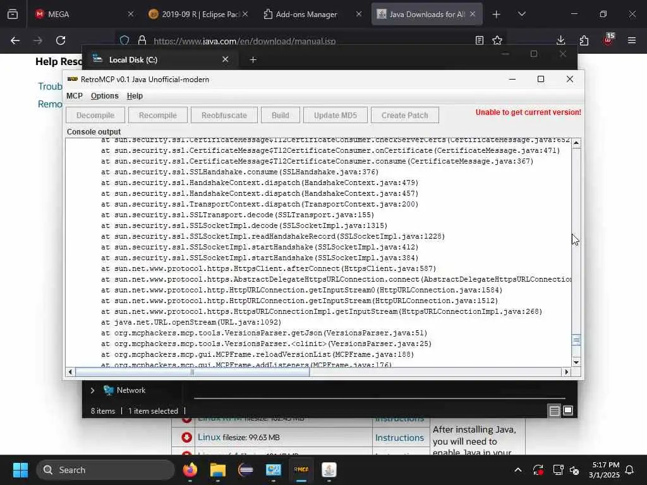The height and width of the screenshot is (485, 647).
Task: Click the Decompile button
Action: (x=95, y=115)
